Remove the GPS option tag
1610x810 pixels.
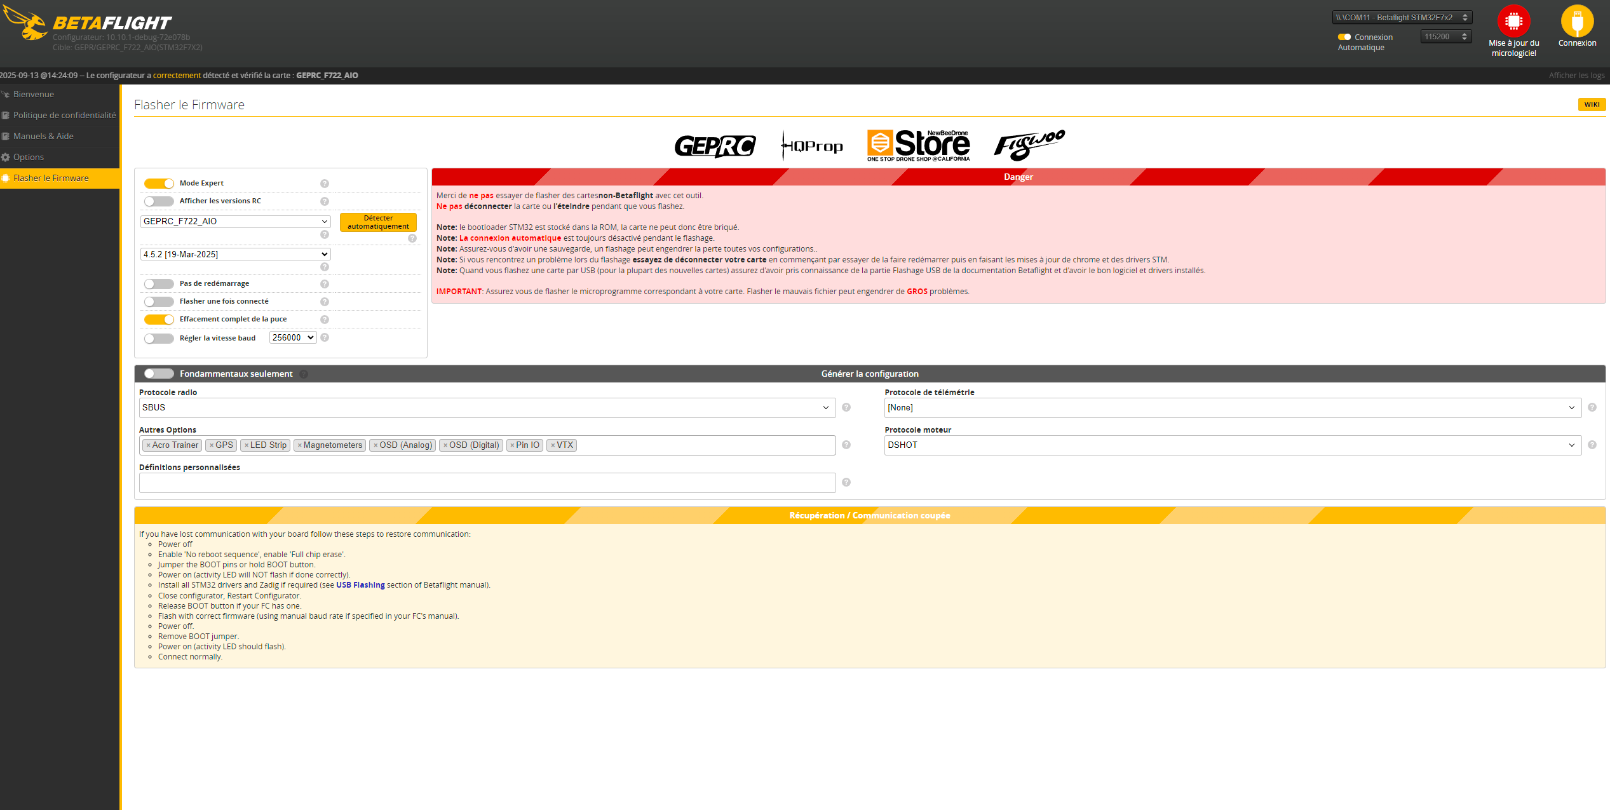[212, 445]
